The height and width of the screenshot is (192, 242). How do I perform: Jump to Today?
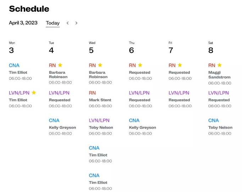[53, 23]
